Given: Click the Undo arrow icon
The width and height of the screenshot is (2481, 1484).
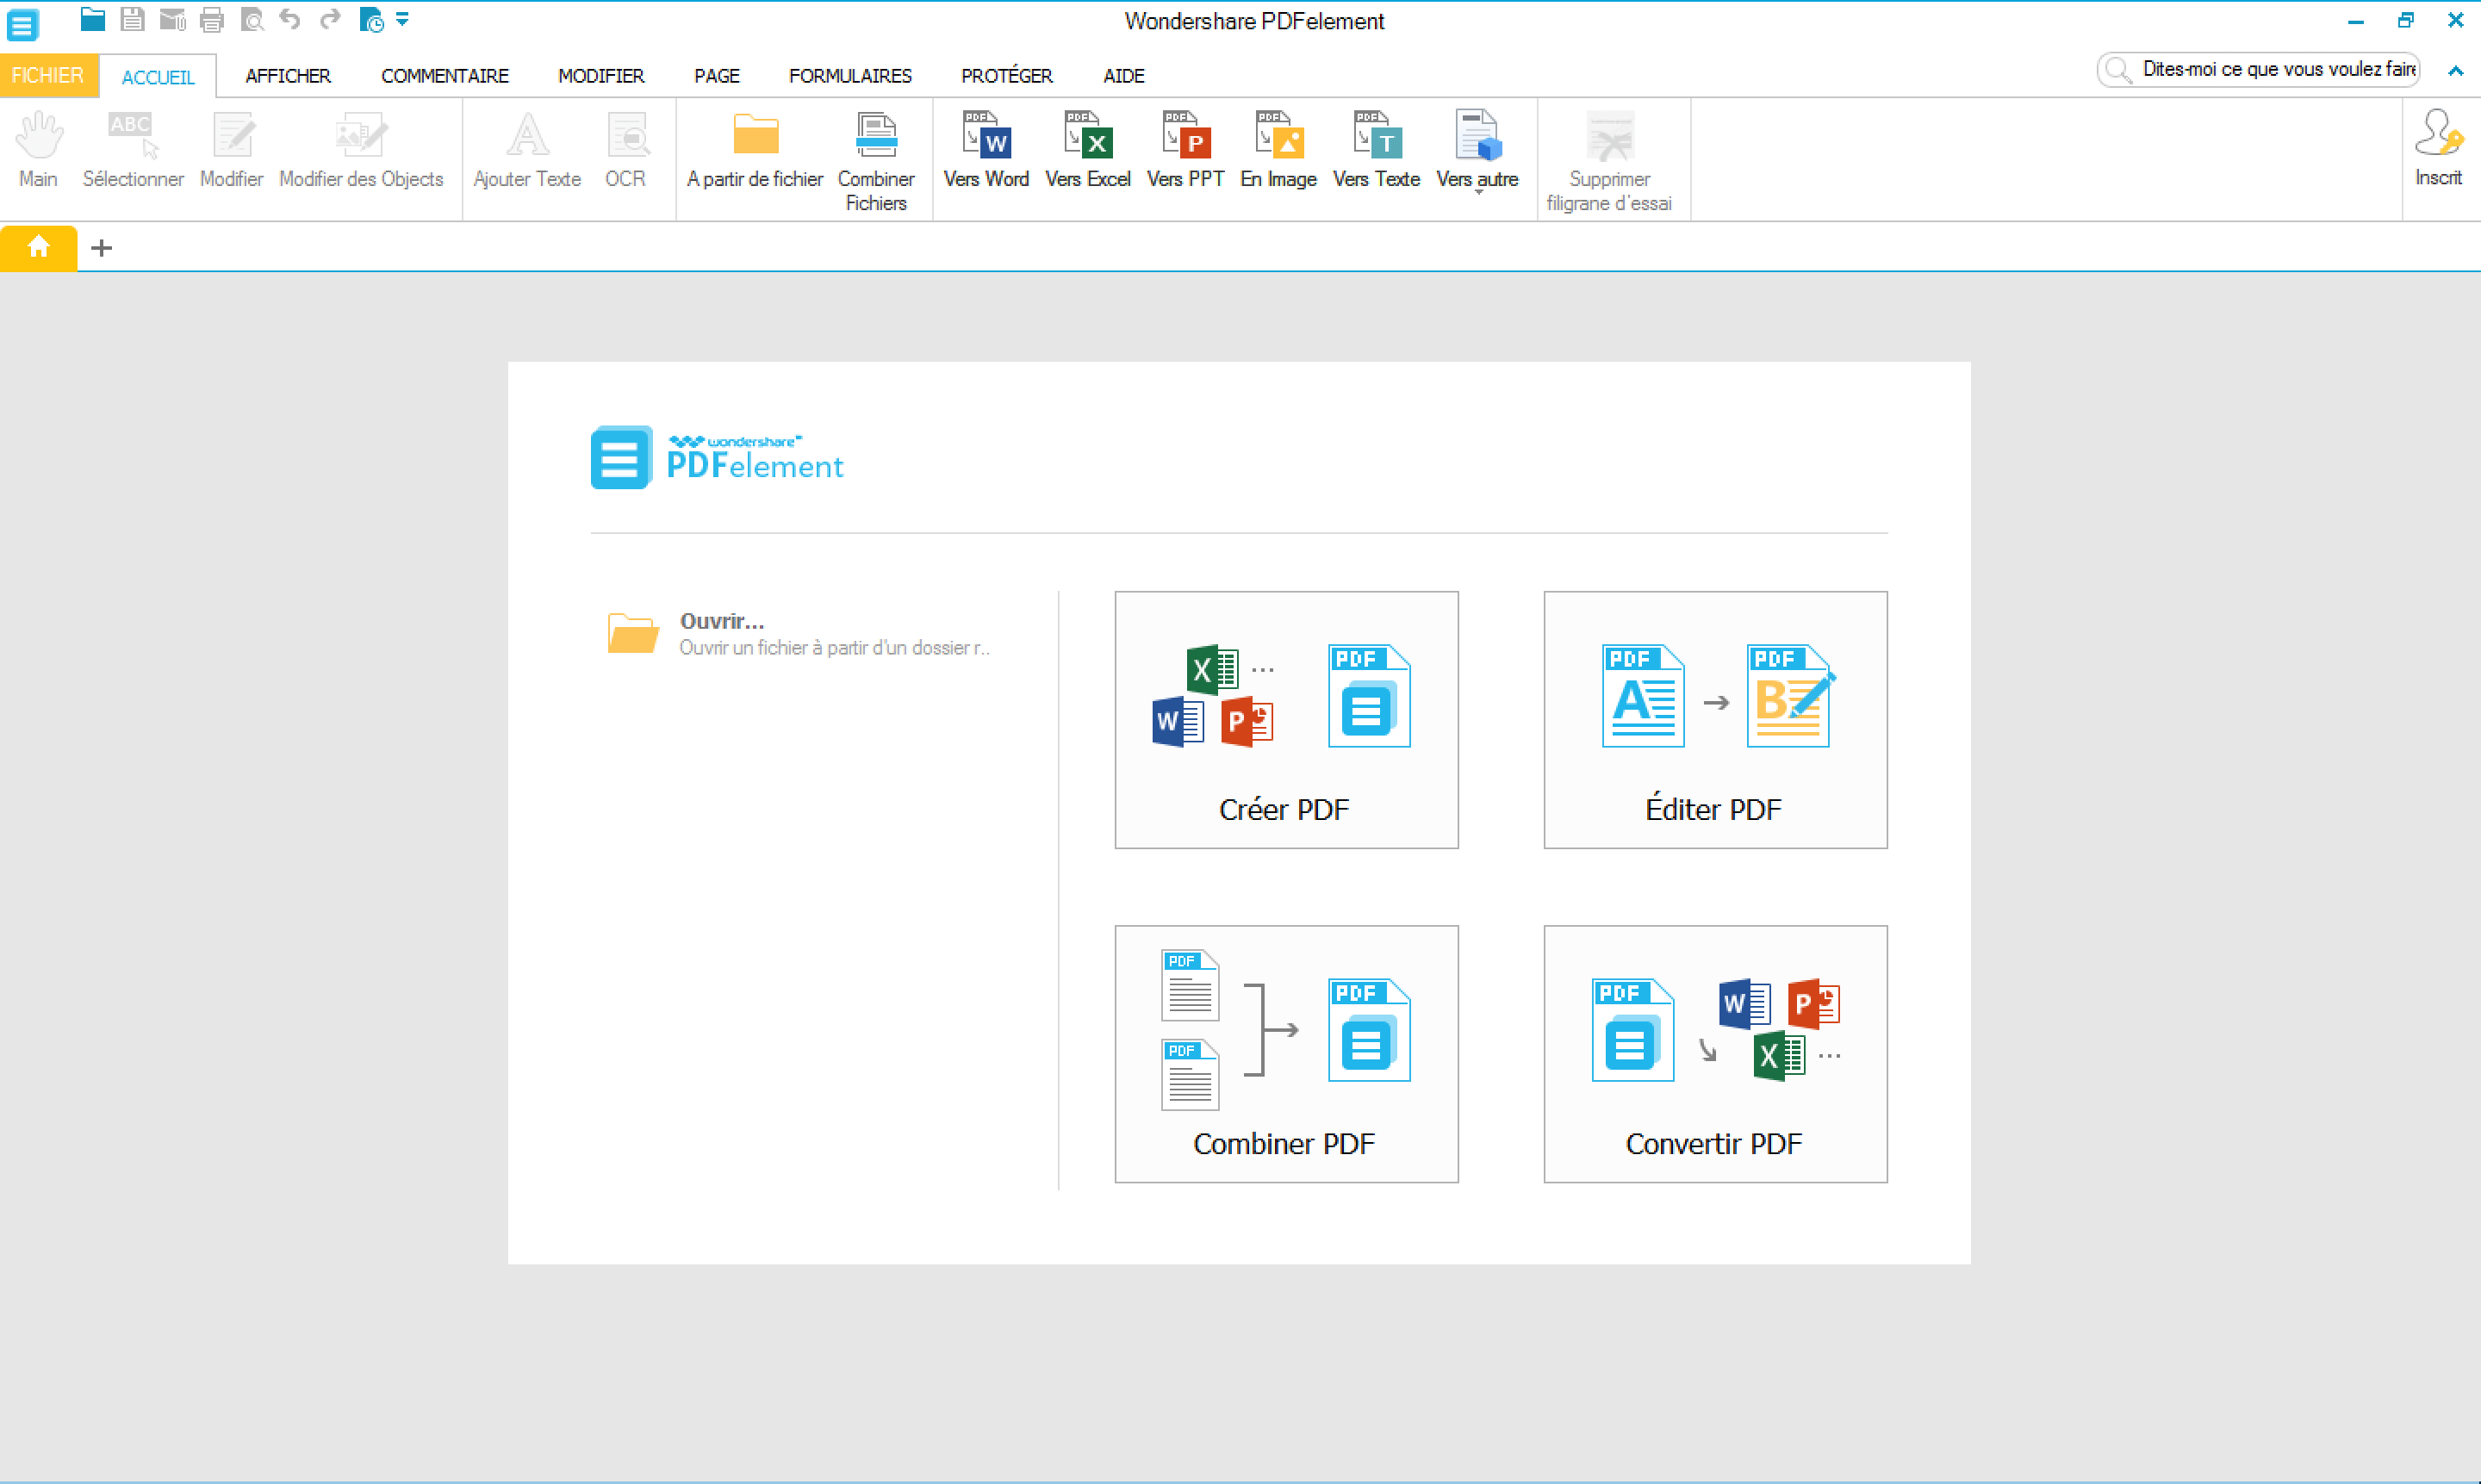Looking at the screenshot, I should coord(290,19).
